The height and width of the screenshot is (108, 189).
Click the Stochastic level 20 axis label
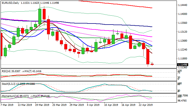click(178, 91)
